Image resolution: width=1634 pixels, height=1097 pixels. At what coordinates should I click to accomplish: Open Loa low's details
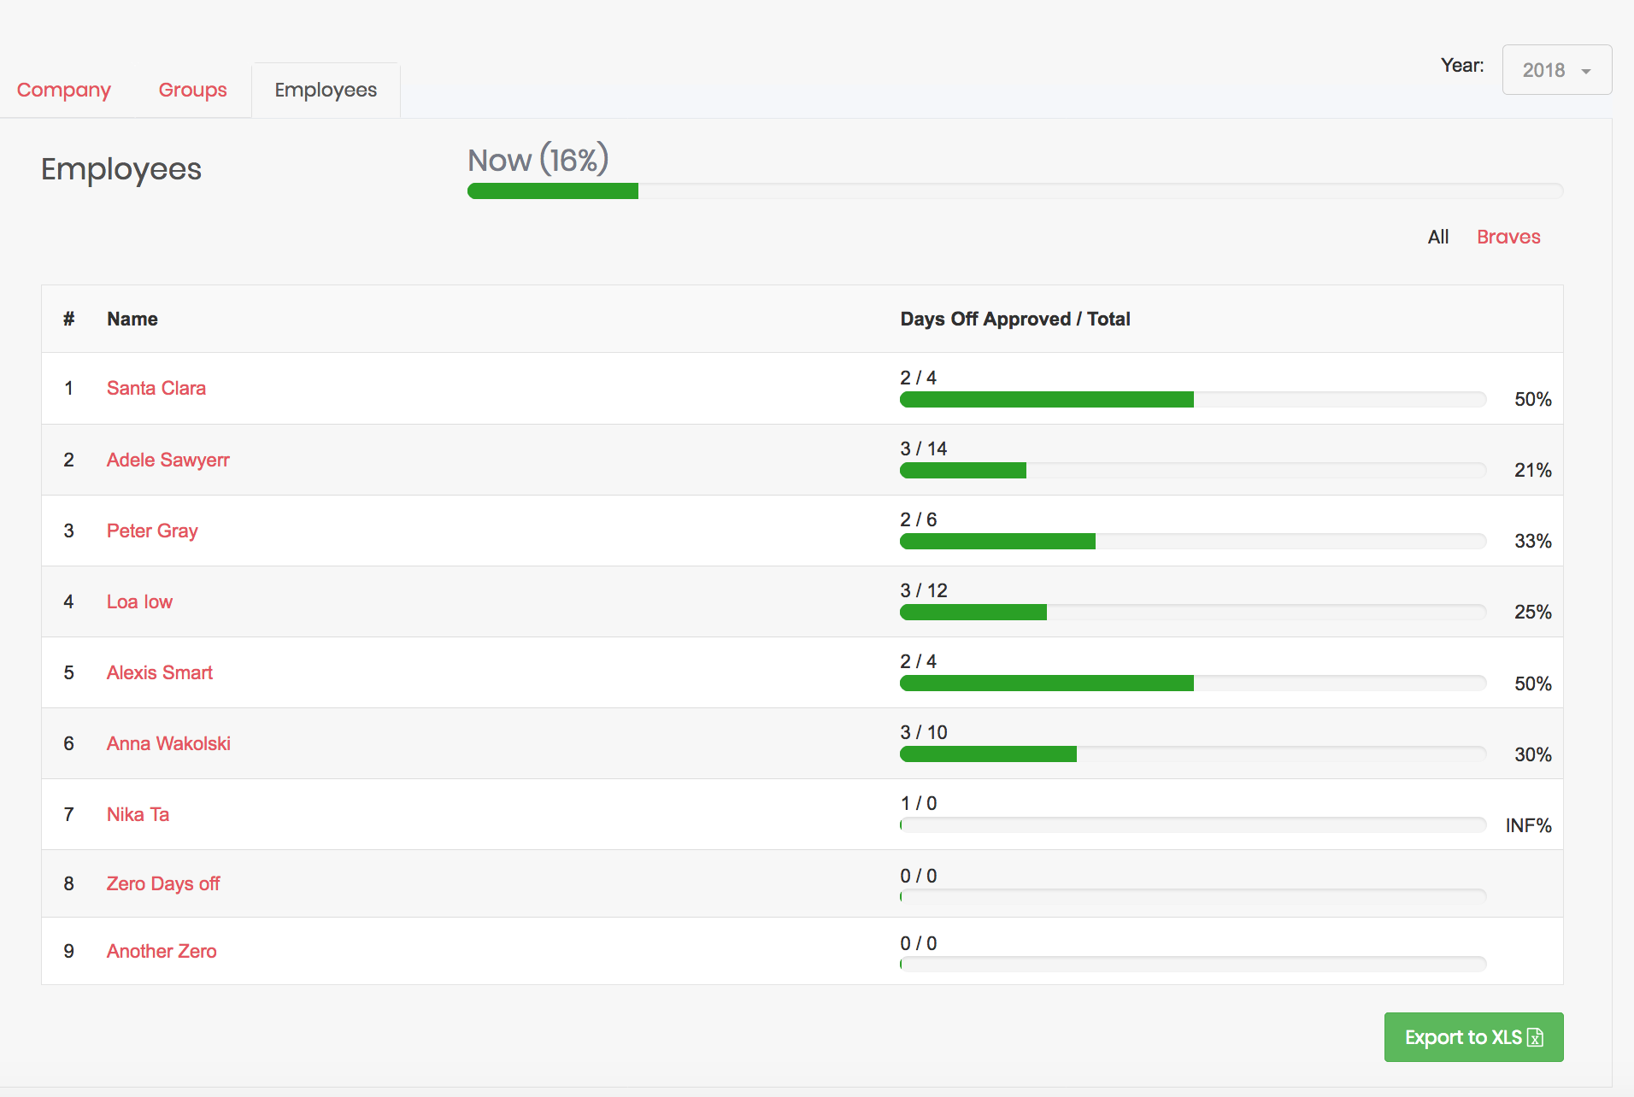click(139, 601)
